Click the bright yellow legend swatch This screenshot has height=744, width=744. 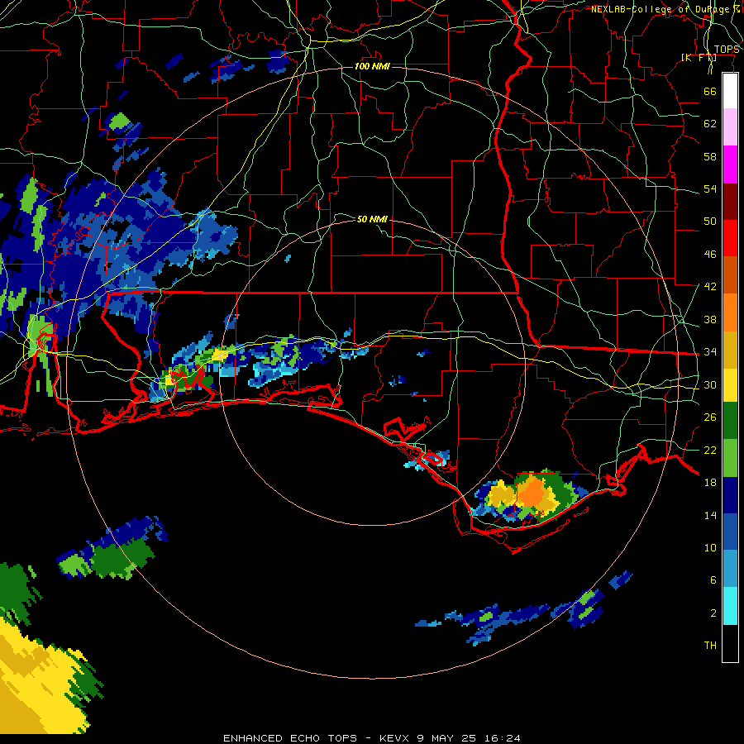click(730, 384)
